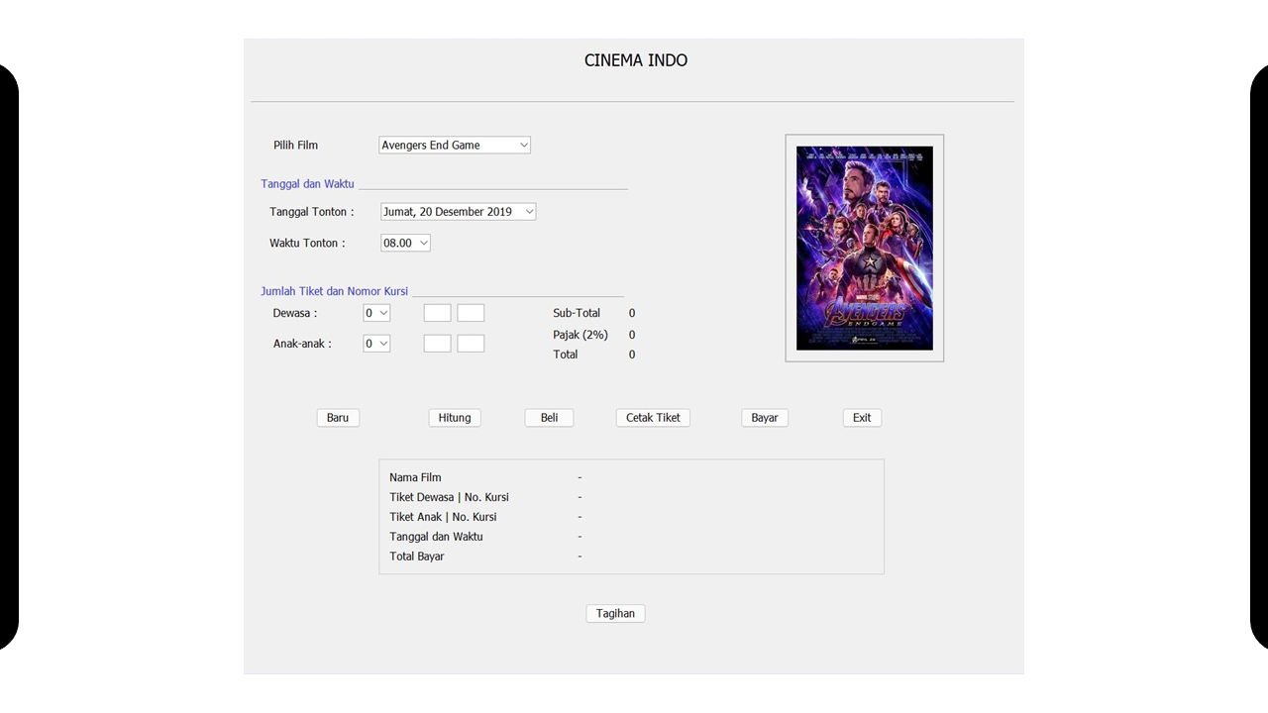1268x713 pixels.
Task: Open the Anak-anak ticket count dropdown
Action: click(376, 344)
